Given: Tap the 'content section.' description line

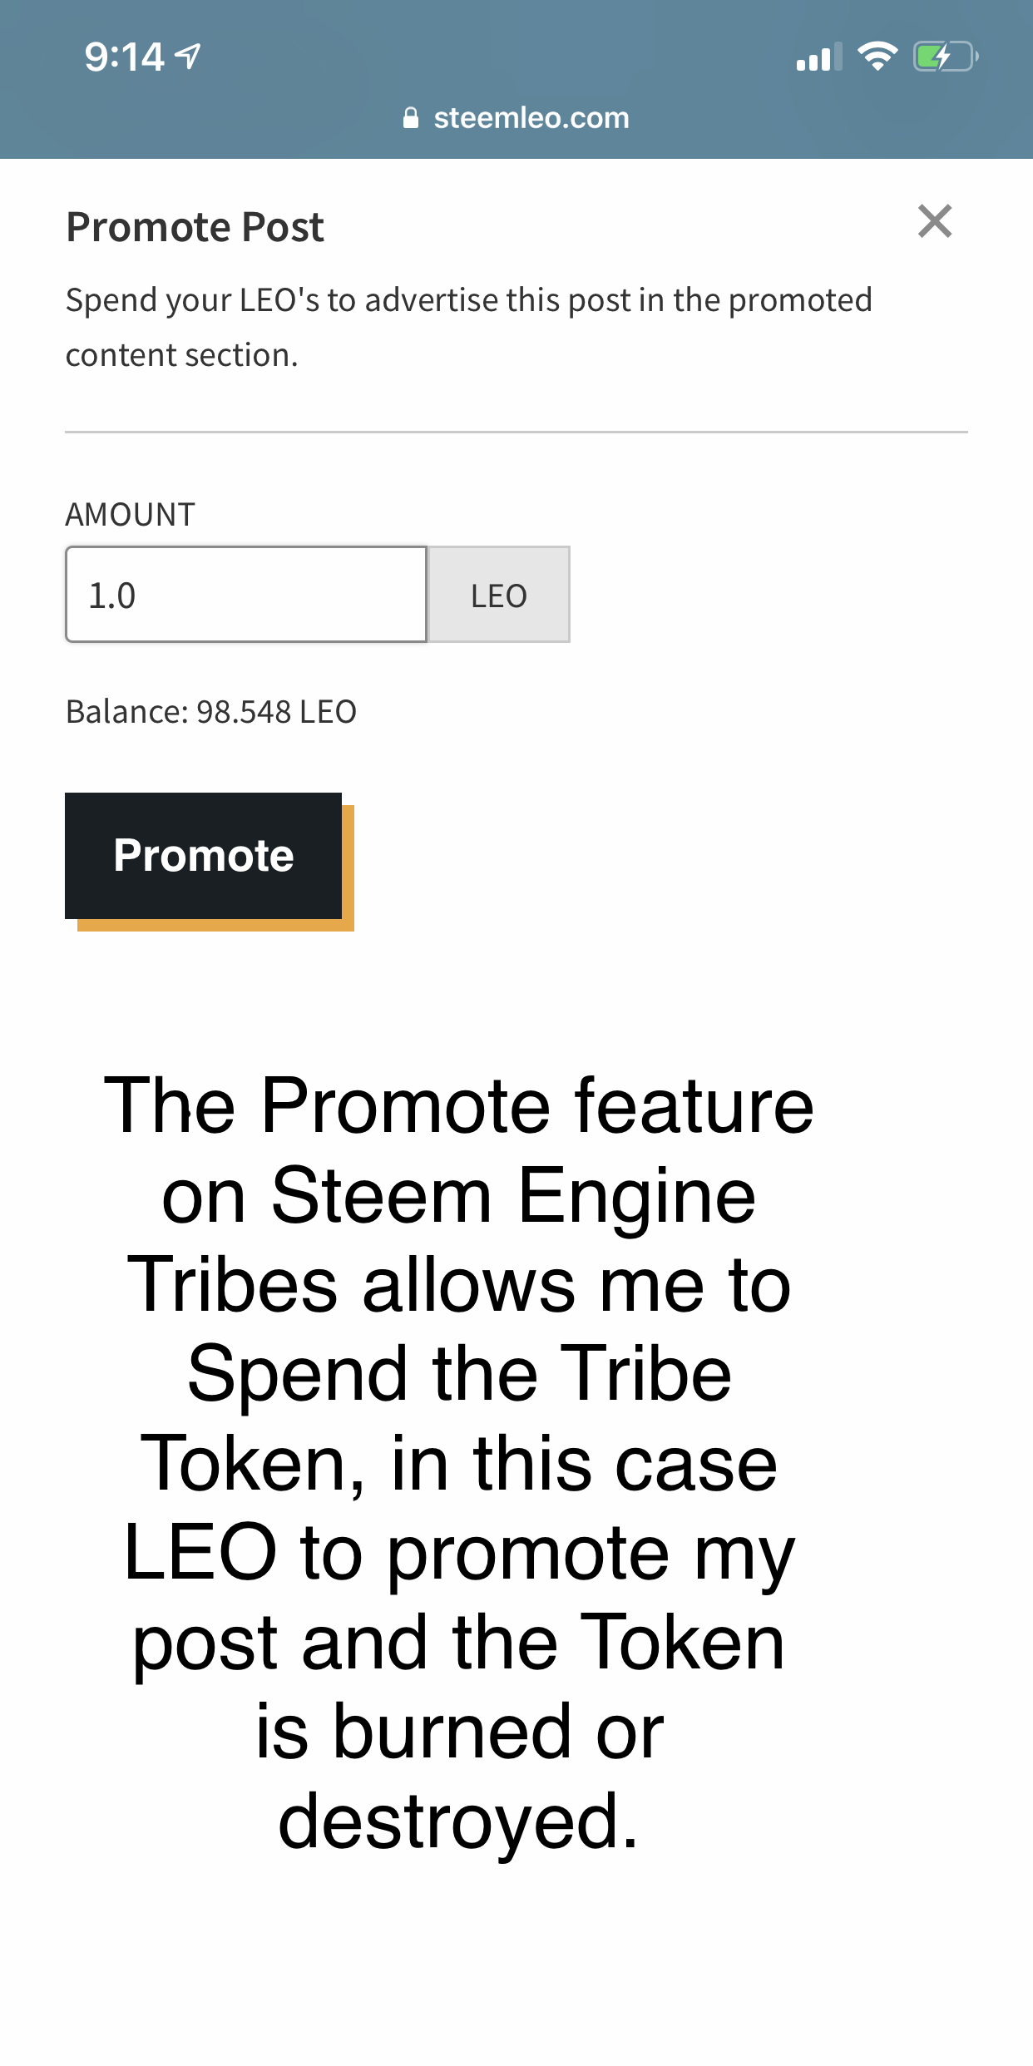Looking at the screenshot, I should pos(182,355).
